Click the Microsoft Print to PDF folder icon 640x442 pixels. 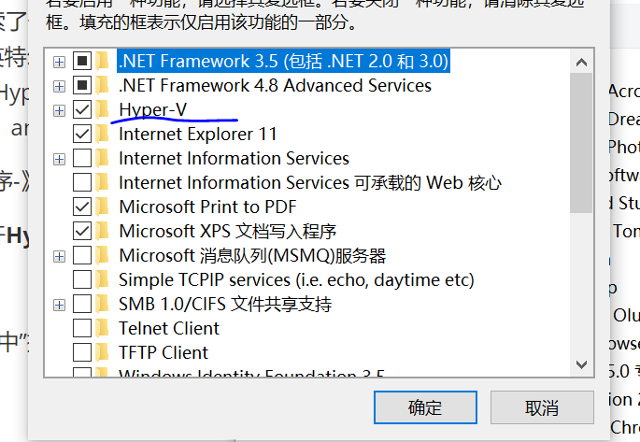tap(103, 207)
